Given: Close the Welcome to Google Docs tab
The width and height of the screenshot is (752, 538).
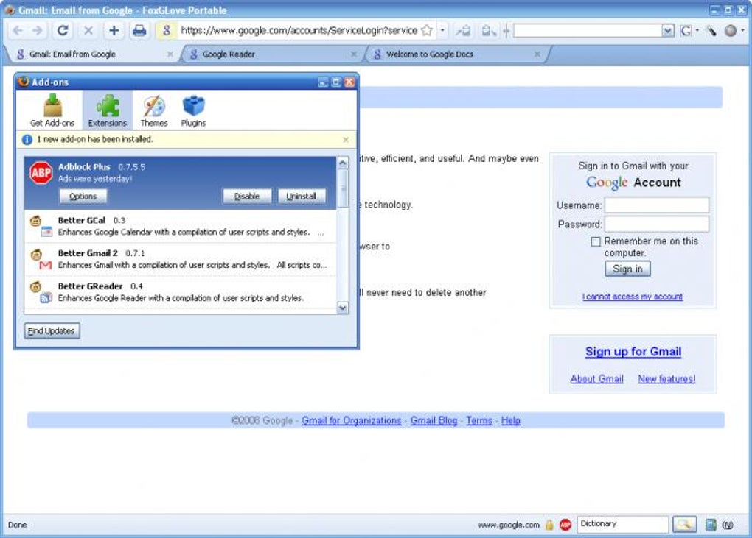Looking at the screenshot, I should [537, 54].
